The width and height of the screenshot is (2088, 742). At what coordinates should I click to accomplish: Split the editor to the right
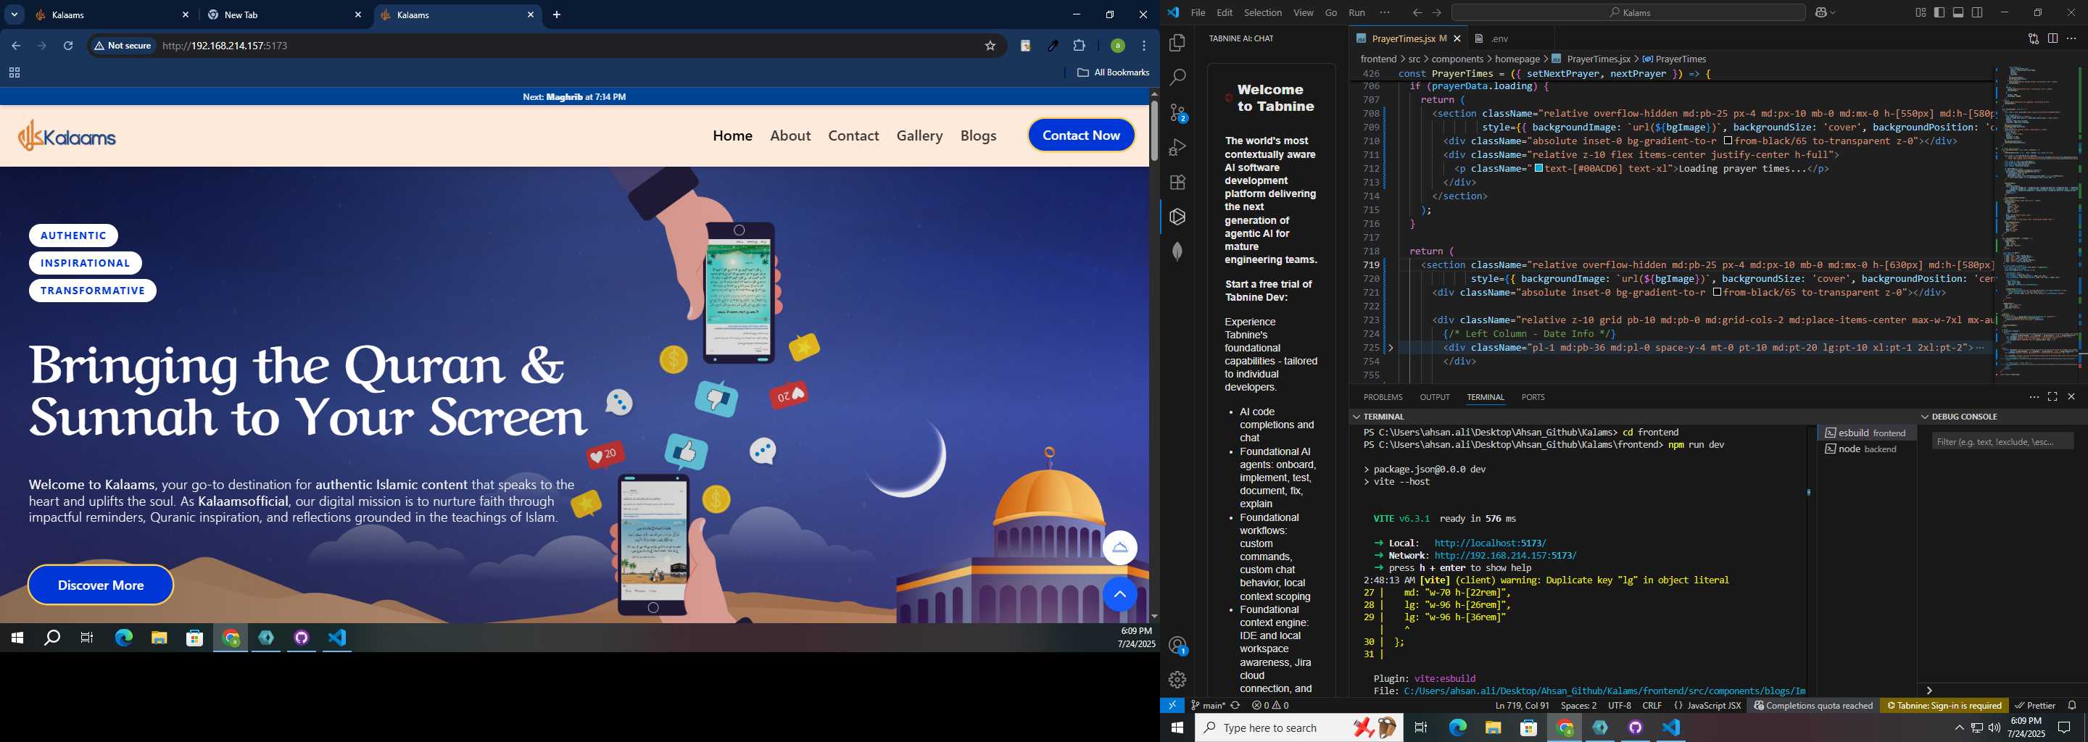point(2052,39)
